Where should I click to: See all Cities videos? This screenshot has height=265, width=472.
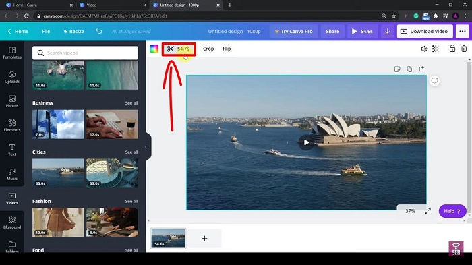(x=131, y=152)
